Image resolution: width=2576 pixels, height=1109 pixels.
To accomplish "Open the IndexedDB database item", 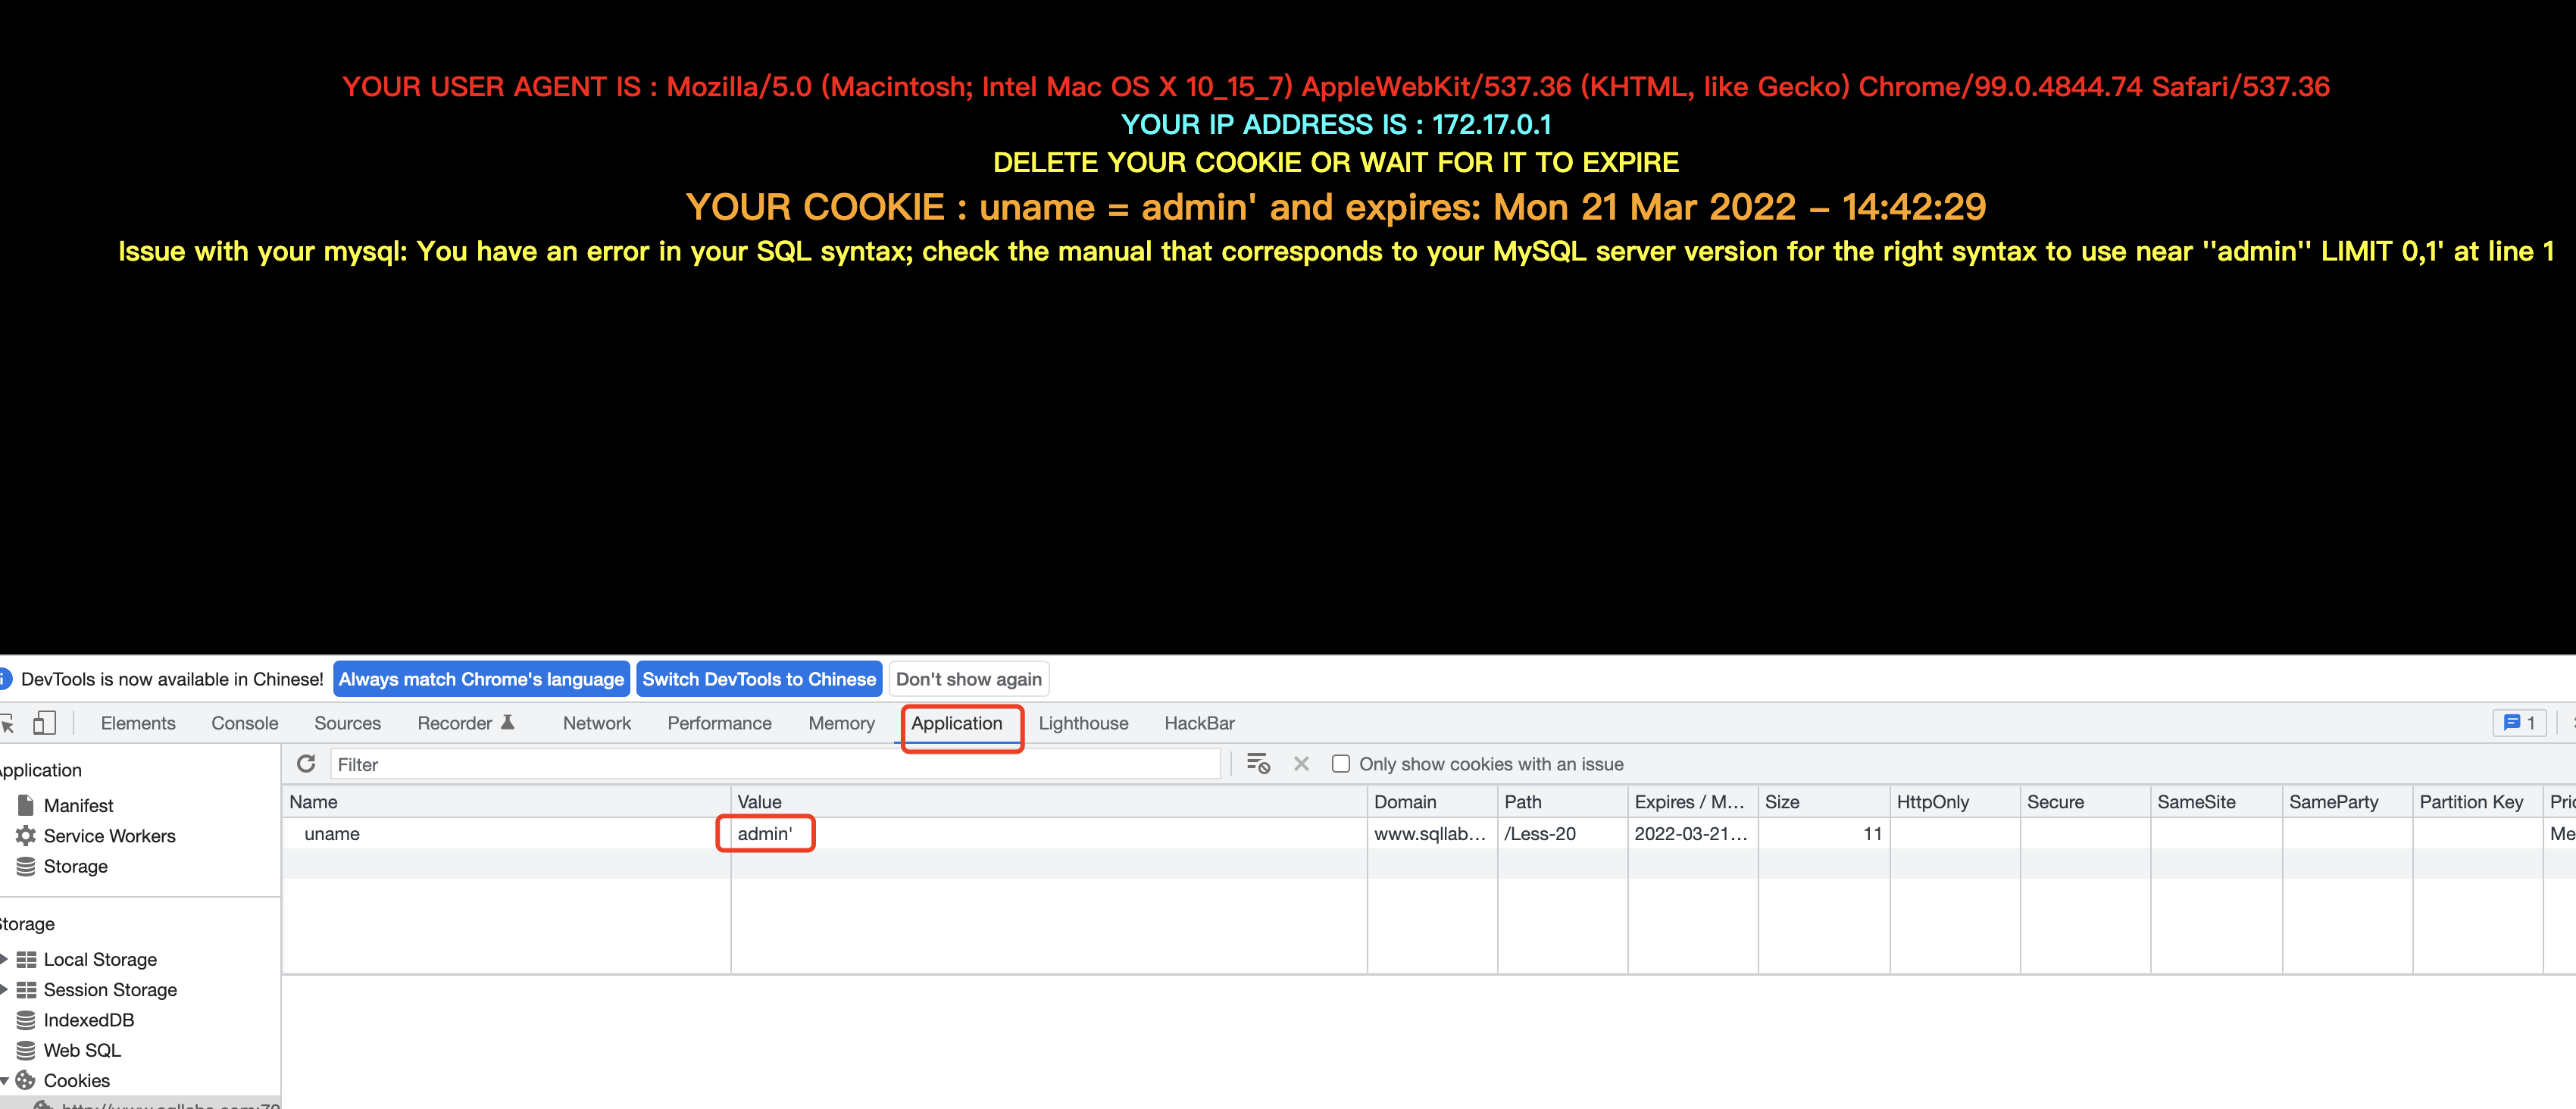I will click(x=88, y=1020).
